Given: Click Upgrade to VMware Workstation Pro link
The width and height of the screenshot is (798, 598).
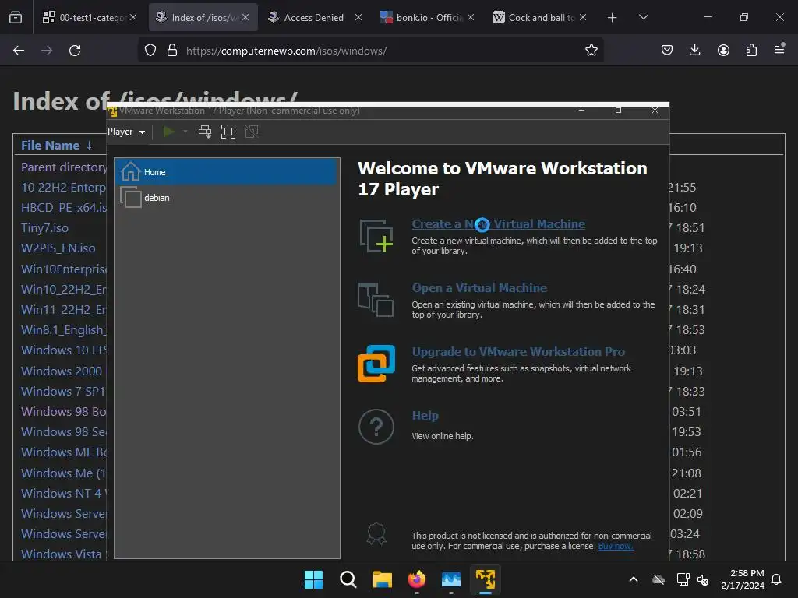Looking at the screenshot, I should click(x=518, y=352).
